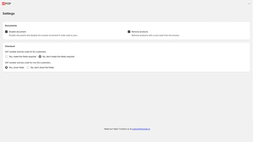Viewport: 253px width, 142px height.
Task: Click 'Remove products with a zero total' description
Action: pos(156,35)
